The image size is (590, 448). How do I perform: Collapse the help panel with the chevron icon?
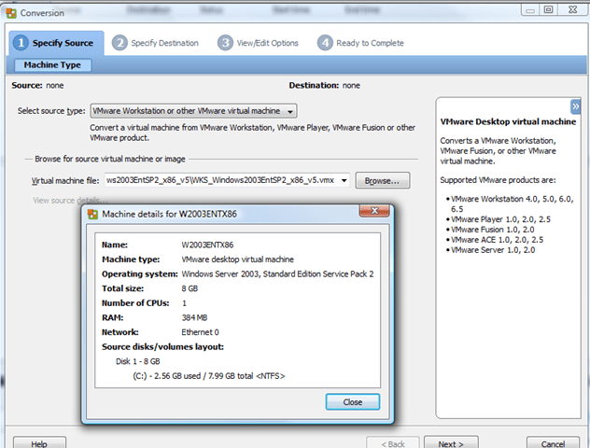point(576,106)
